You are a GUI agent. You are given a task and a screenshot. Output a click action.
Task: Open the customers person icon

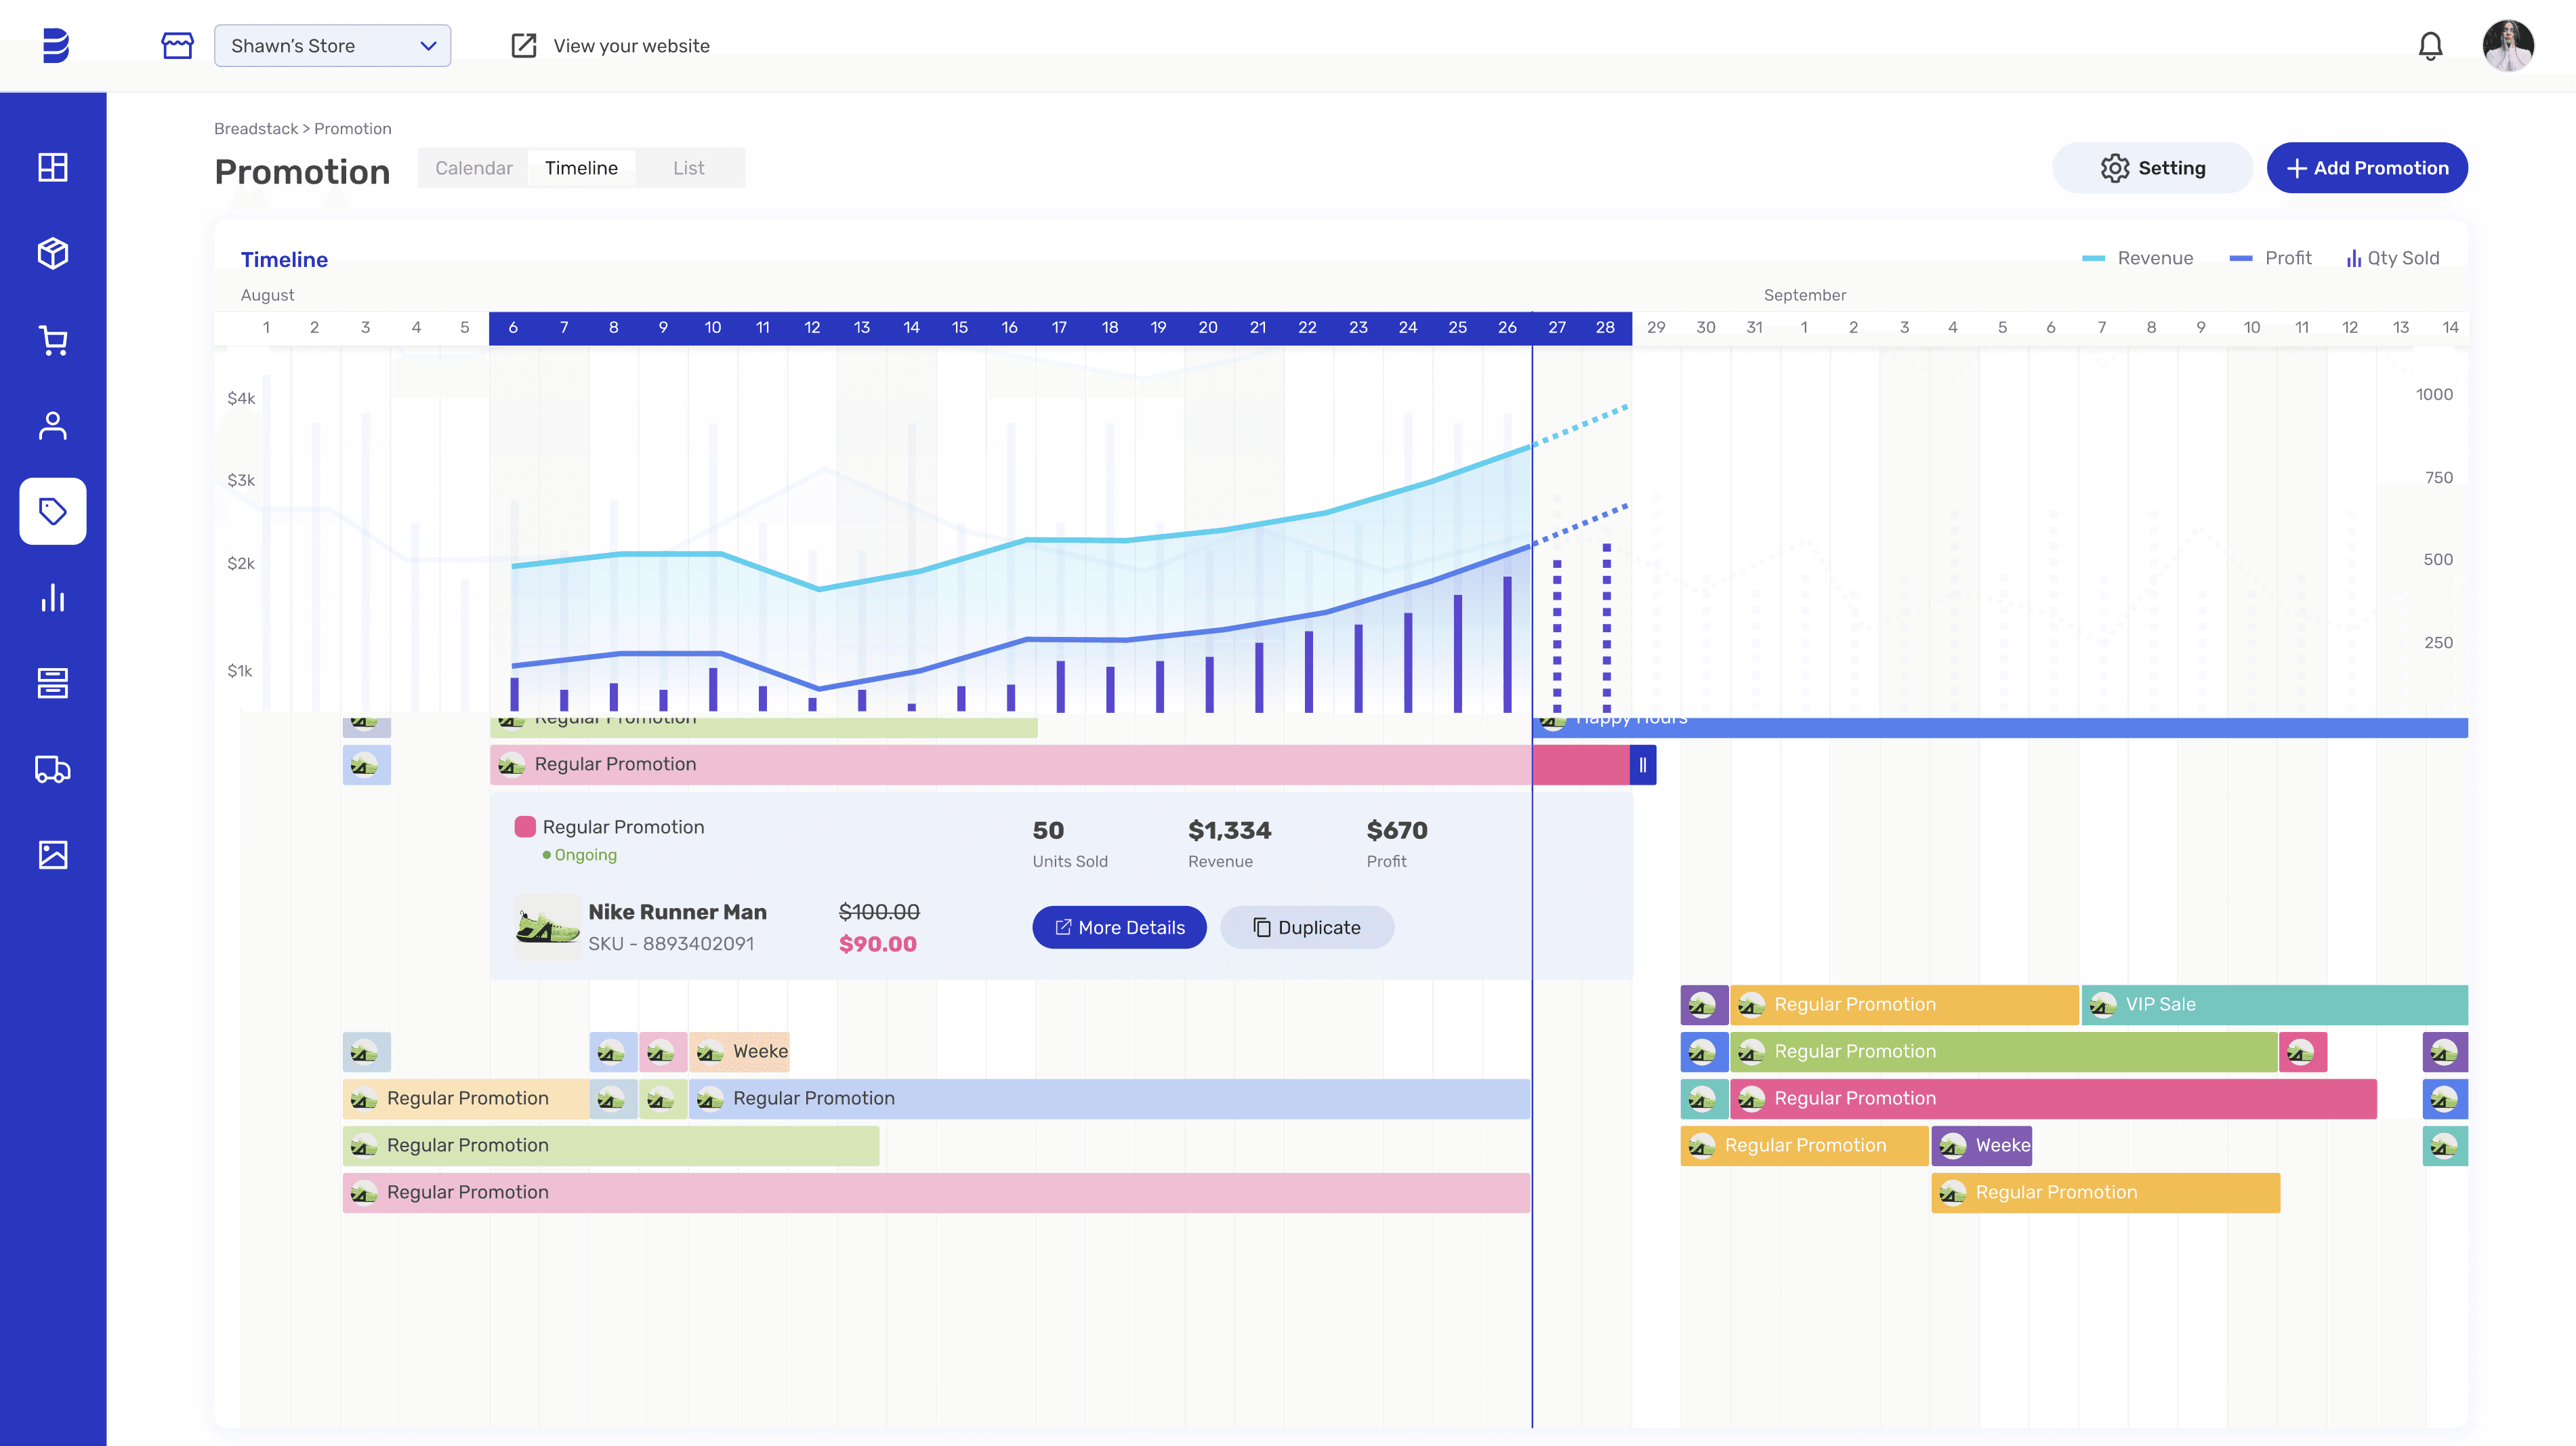pyautogui.click(x=53, y=426)
